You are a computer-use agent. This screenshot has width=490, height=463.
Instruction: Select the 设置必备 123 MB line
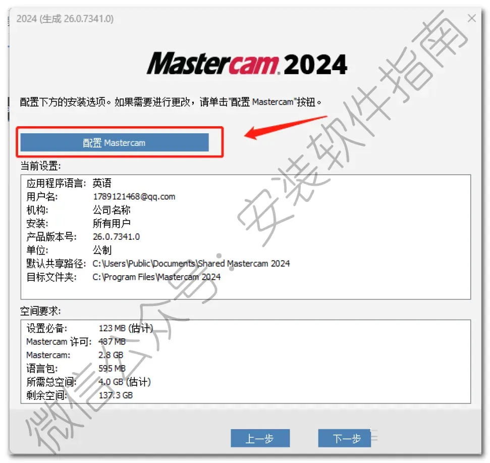90,328
